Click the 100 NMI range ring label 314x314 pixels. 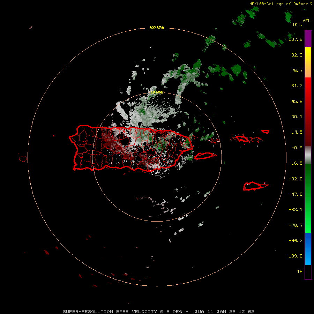click(x=157, y=28)
